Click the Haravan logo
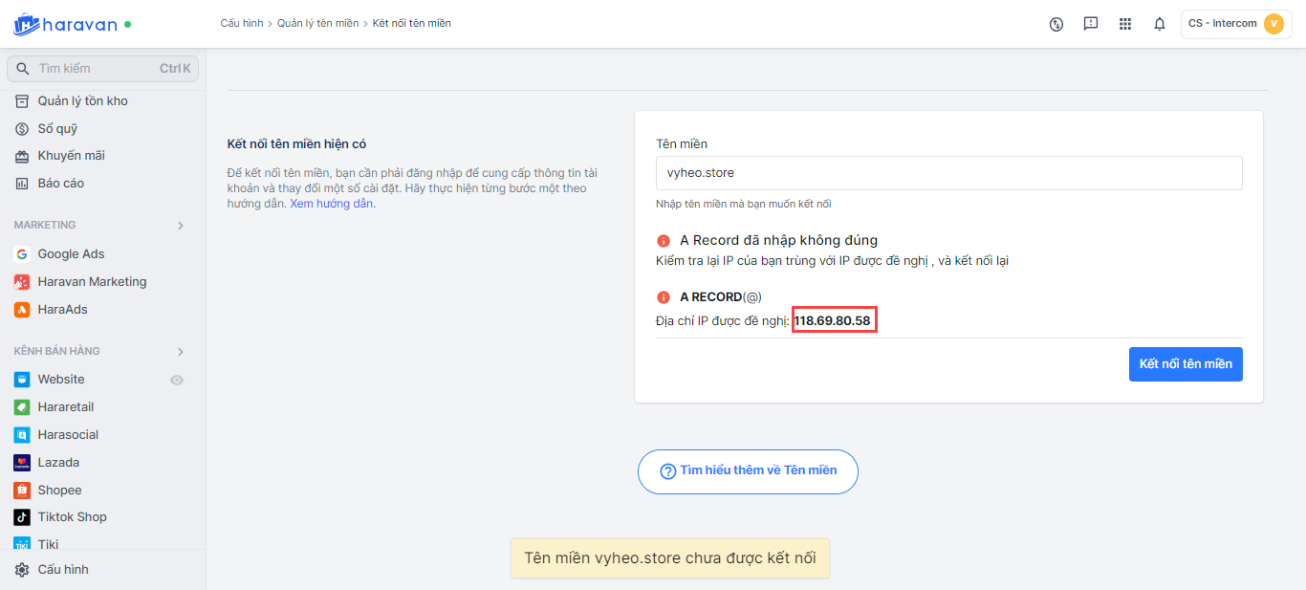Viewport: 1306px width, 590px height. (x=65, y=24)
